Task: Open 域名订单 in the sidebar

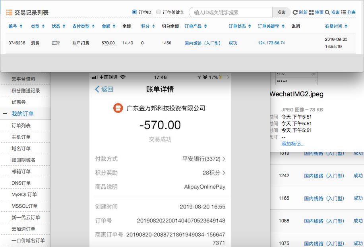Action: point(21,149)
